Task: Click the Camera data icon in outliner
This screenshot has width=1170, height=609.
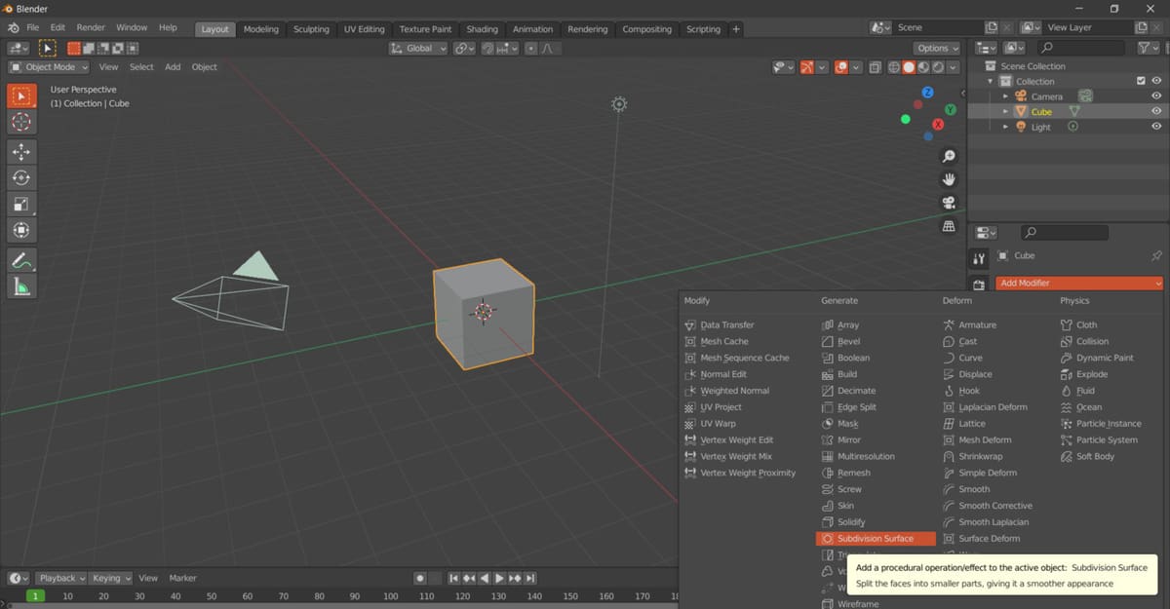Action: [x=1084, y=95]
